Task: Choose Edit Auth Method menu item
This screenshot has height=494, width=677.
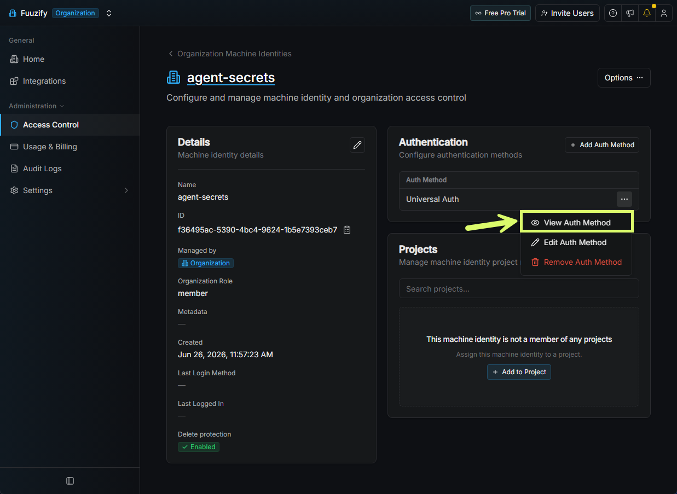Action: pyautogui.click(x=576, y=242)
